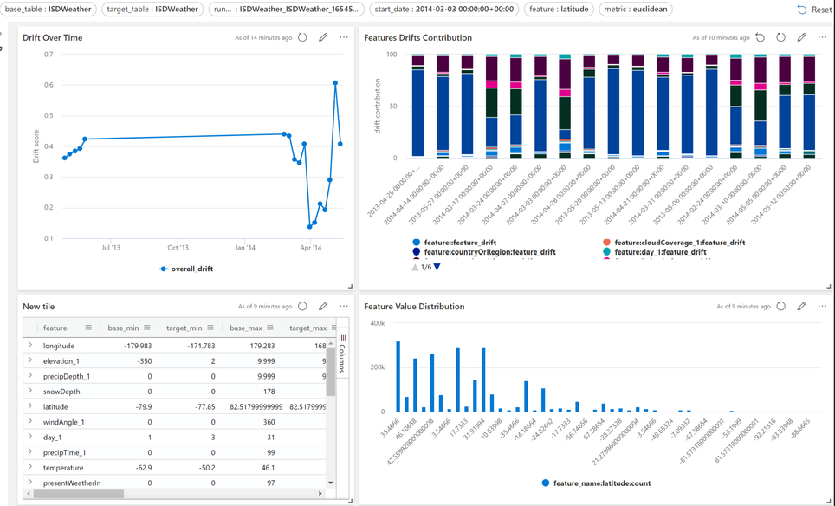
Task: Open the base_min column header menu
Action: point(147,328)
